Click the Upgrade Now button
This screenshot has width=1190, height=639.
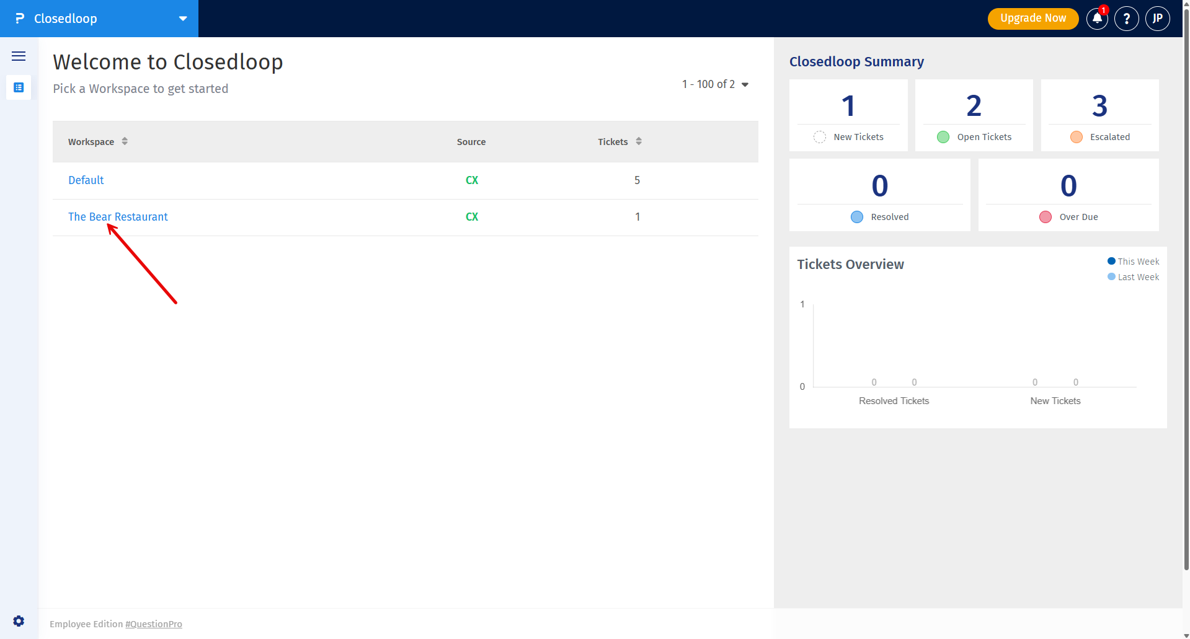(1032, 18)
